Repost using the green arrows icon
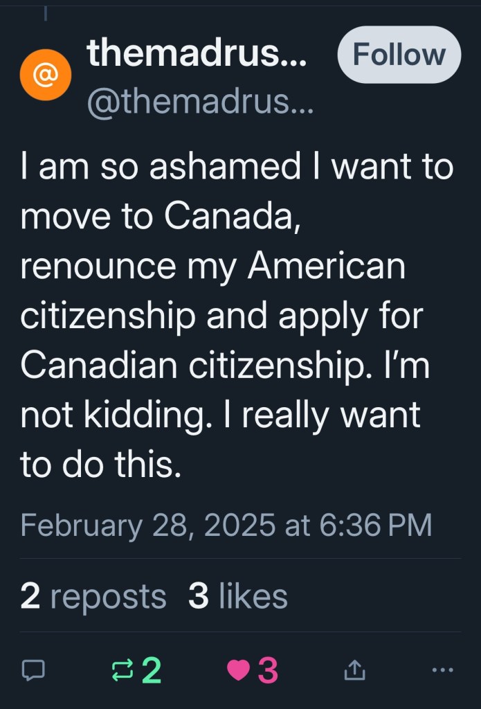Screen dimensions: 481x709 coord(123,670)
